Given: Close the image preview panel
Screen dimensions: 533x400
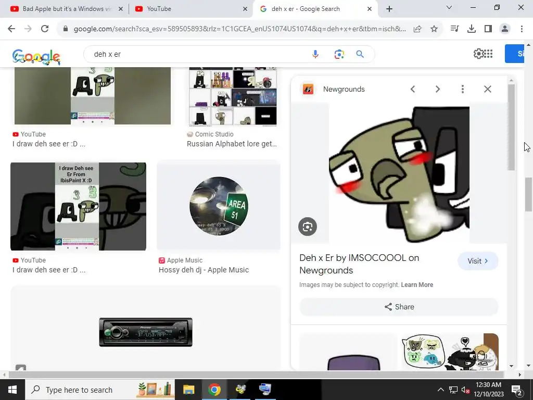Looking at the screenshot, I should coord(487,89).
